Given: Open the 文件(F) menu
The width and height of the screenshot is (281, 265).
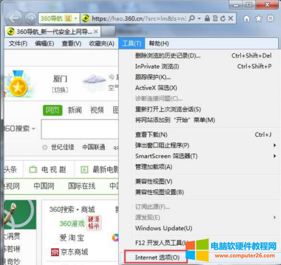Looking at the screenshot, I should [18, 44].
